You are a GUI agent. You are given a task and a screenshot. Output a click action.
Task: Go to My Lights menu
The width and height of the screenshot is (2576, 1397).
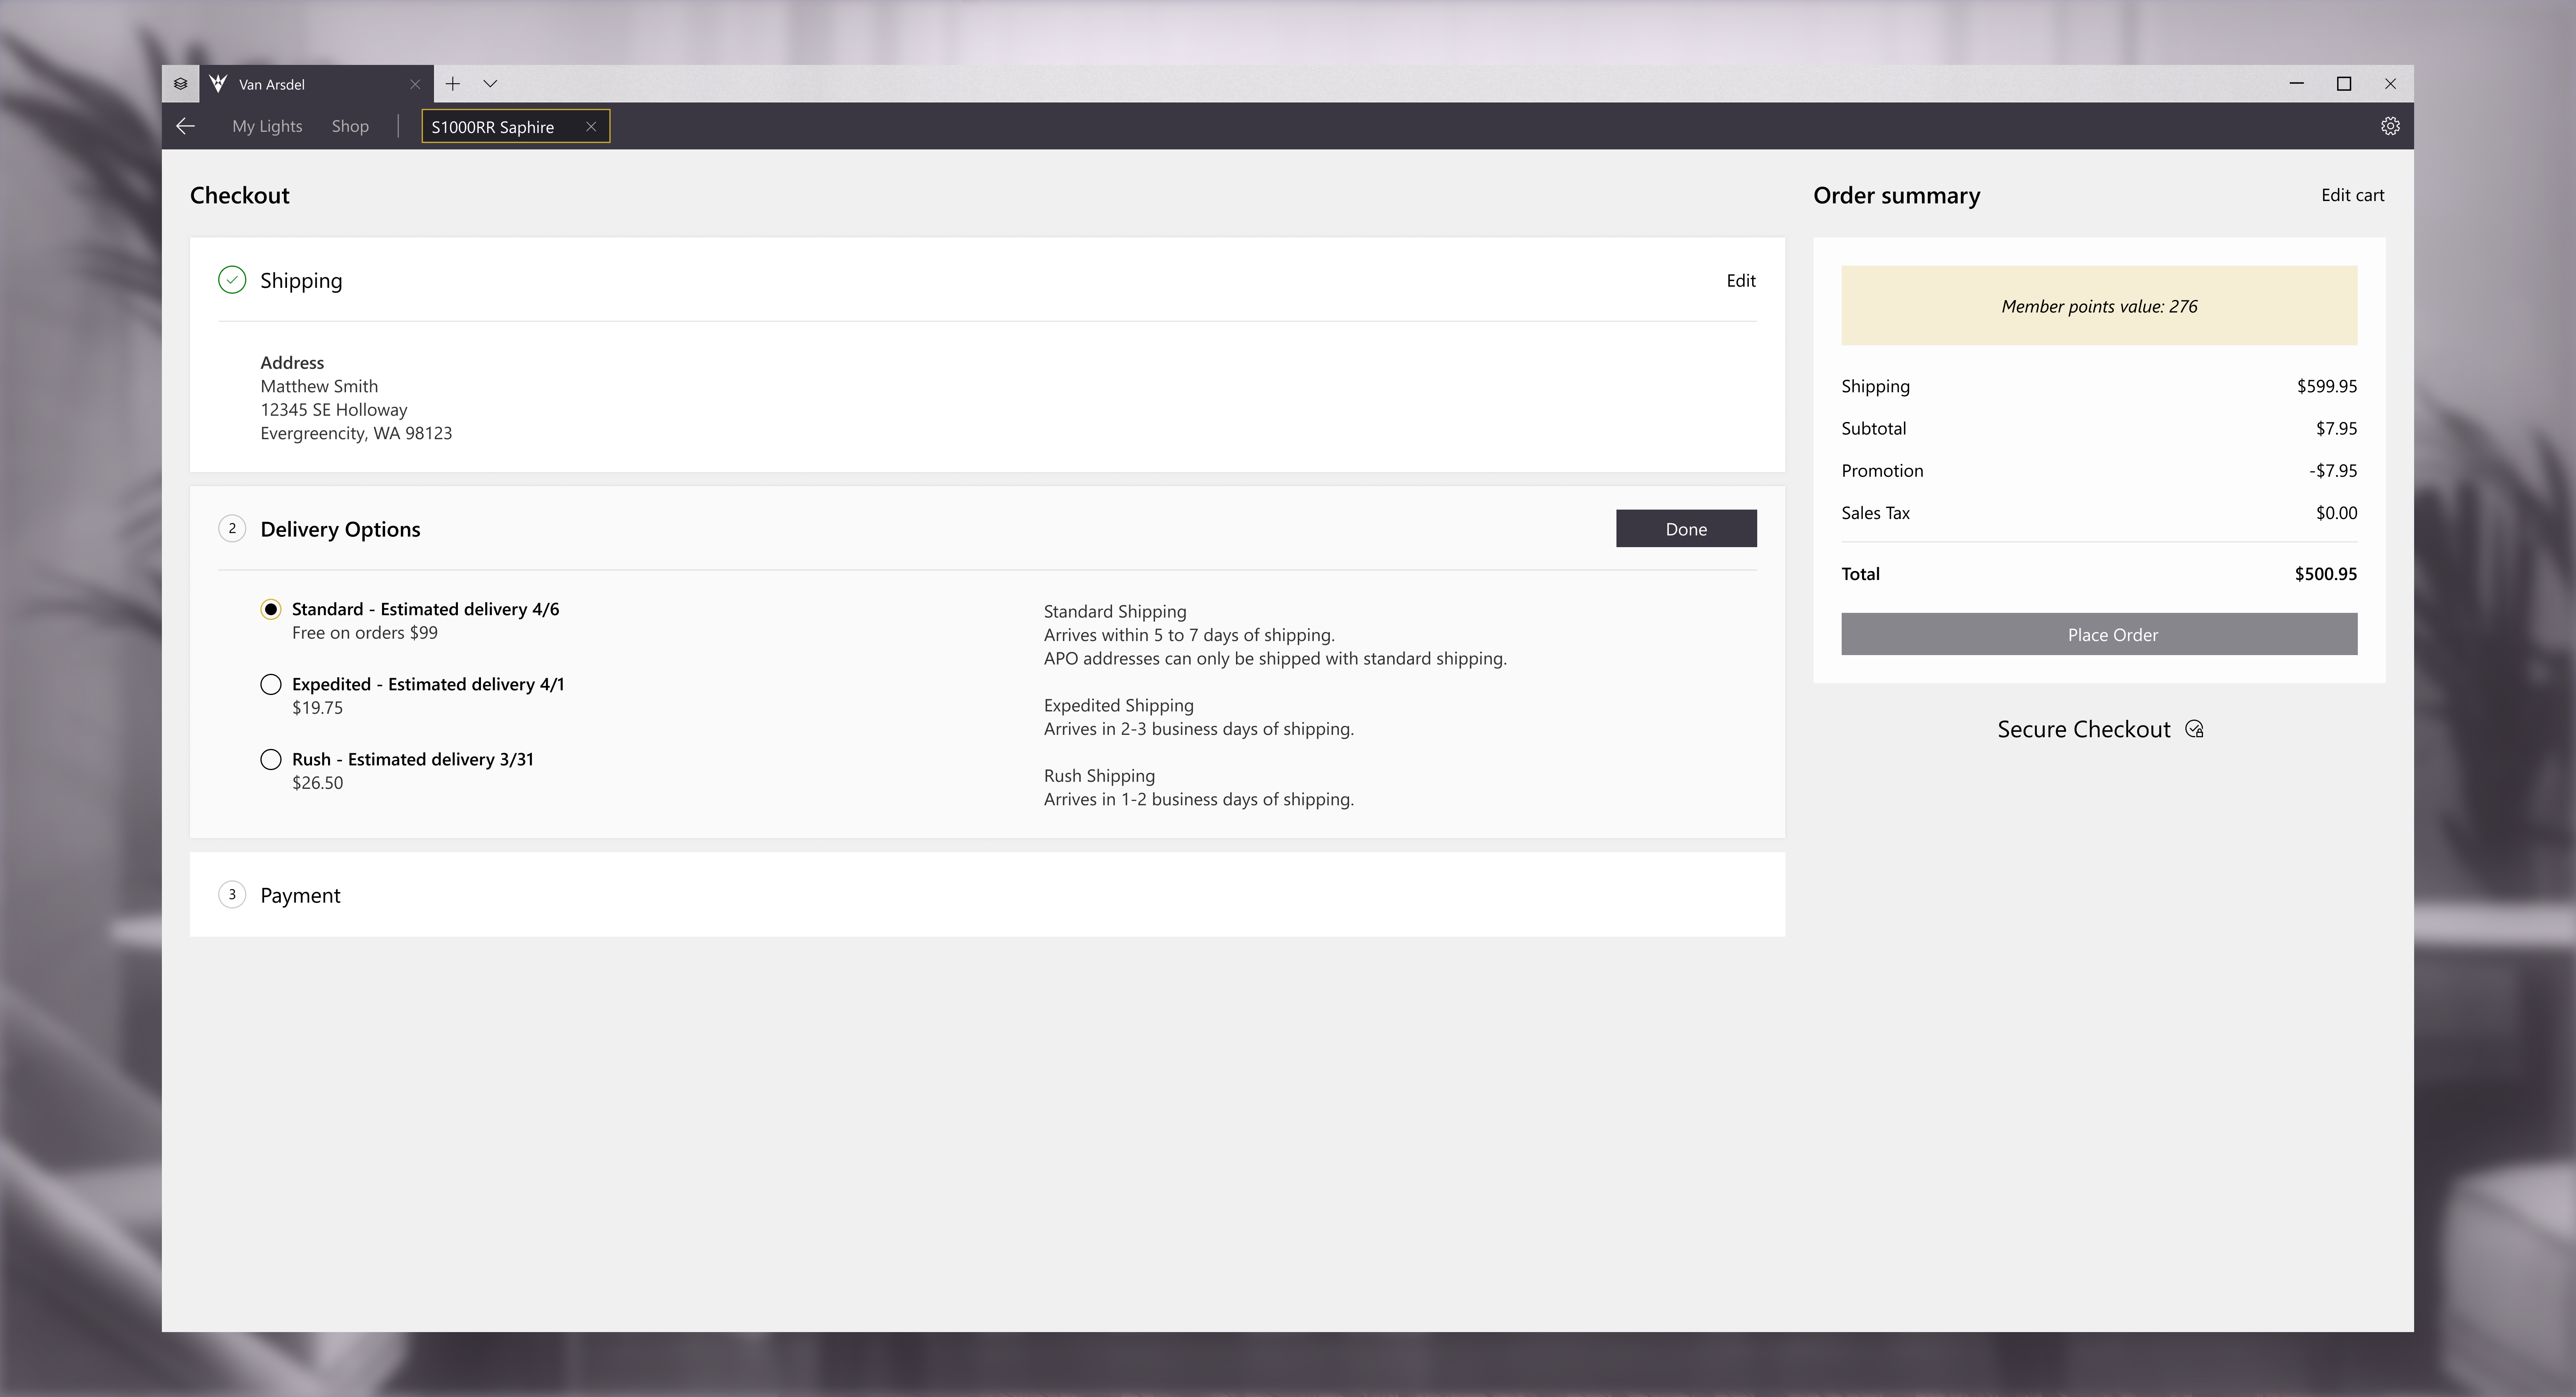(267, 126)
